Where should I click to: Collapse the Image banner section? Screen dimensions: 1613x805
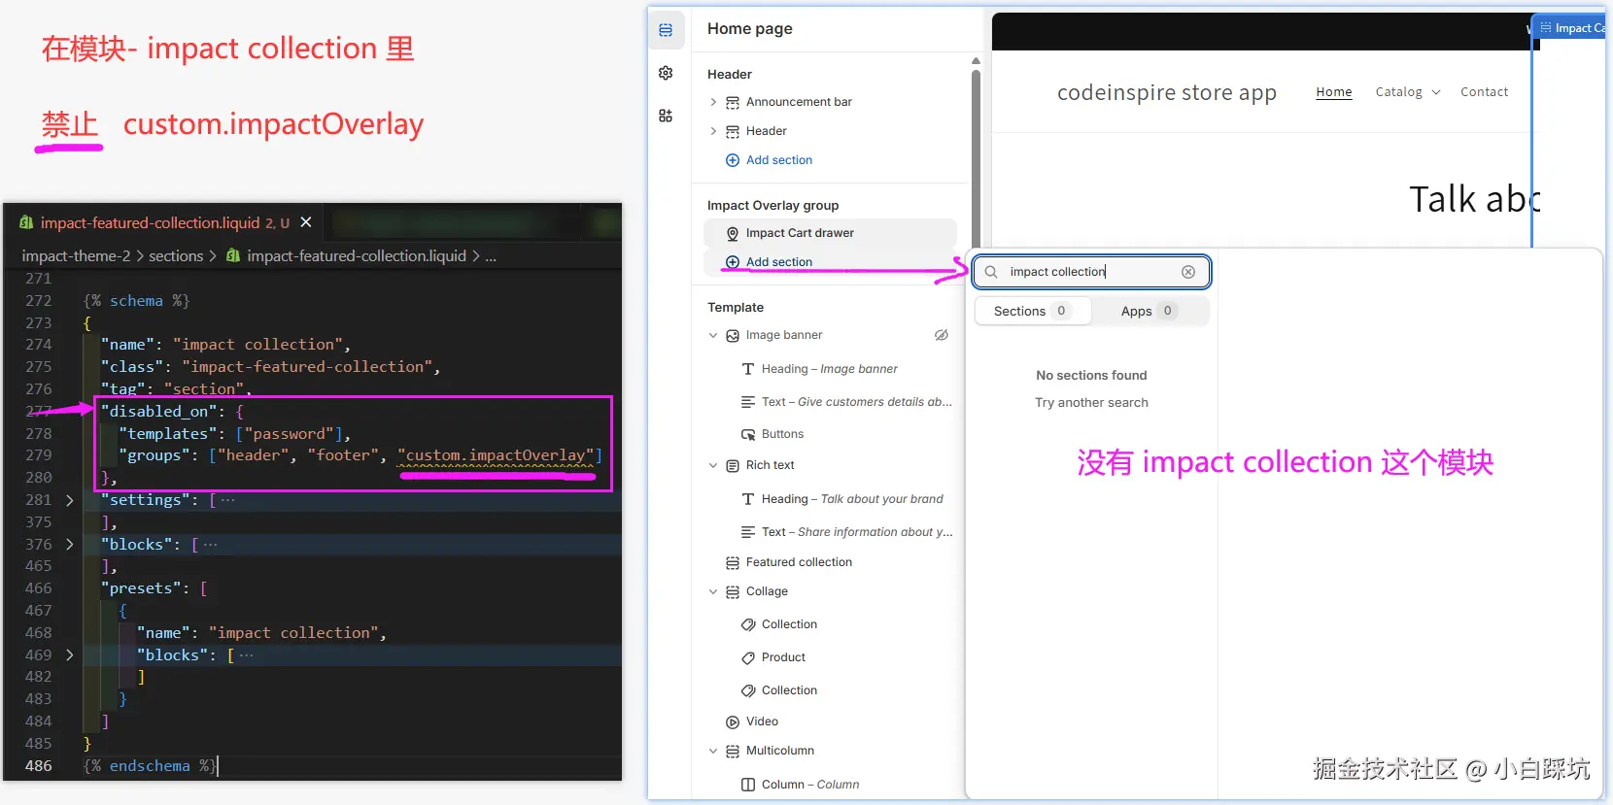coord(713,335)
